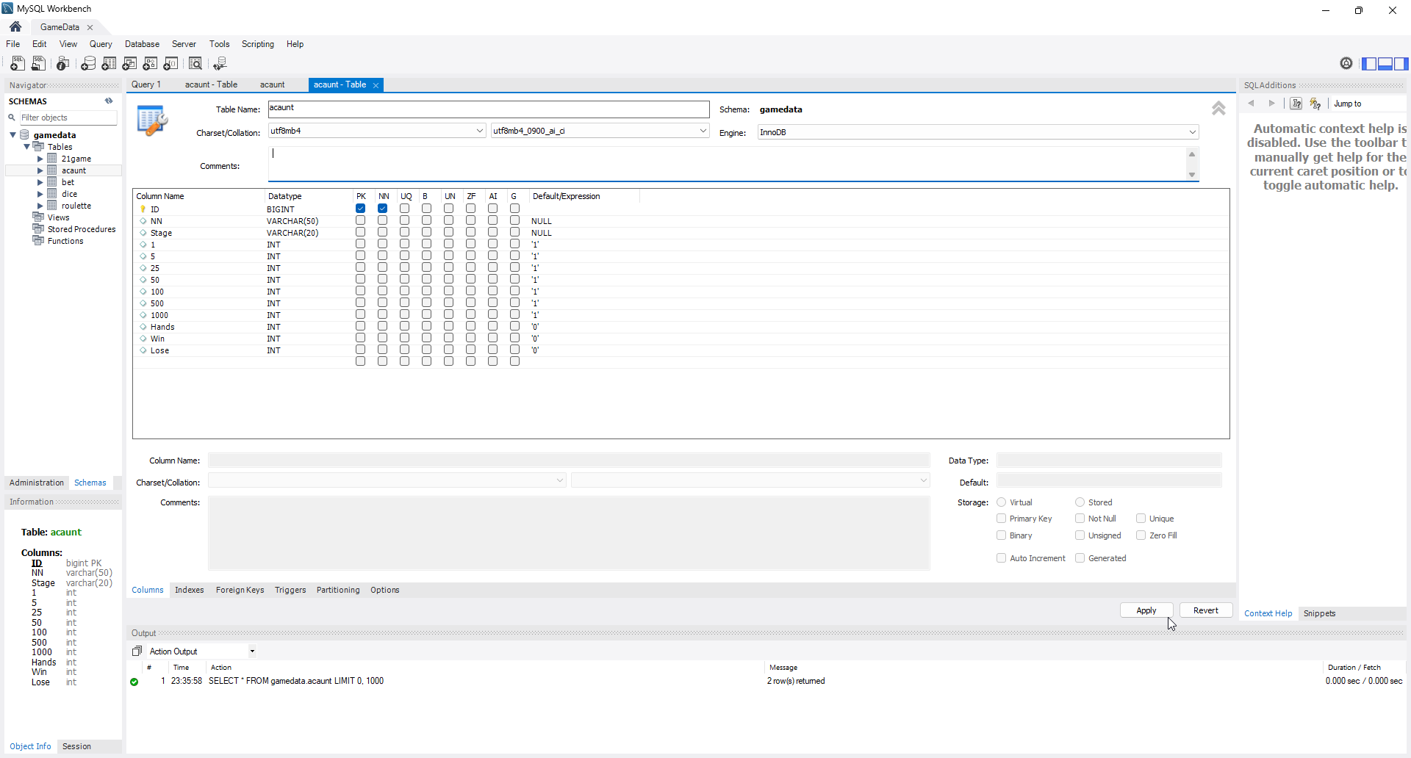
Task: Open the utf8mb4 charset dropdown
Action: [x=480, y=131]
